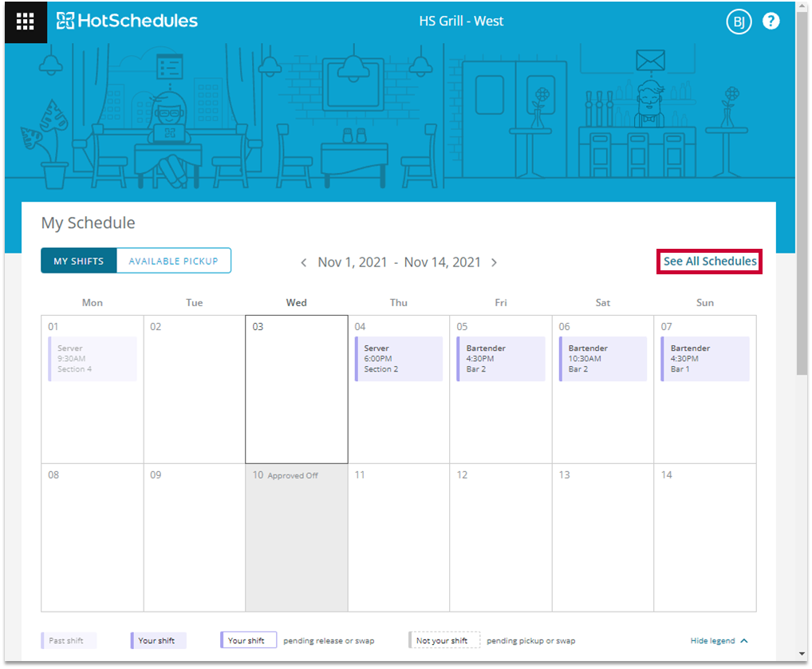
Task: Select today's cell Wednesday 03
Action: (297, 389)
